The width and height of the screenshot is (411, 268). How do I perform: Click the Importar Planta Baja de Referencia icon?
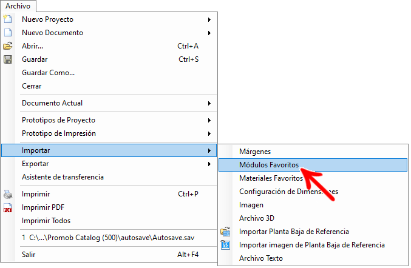[225, 232]
